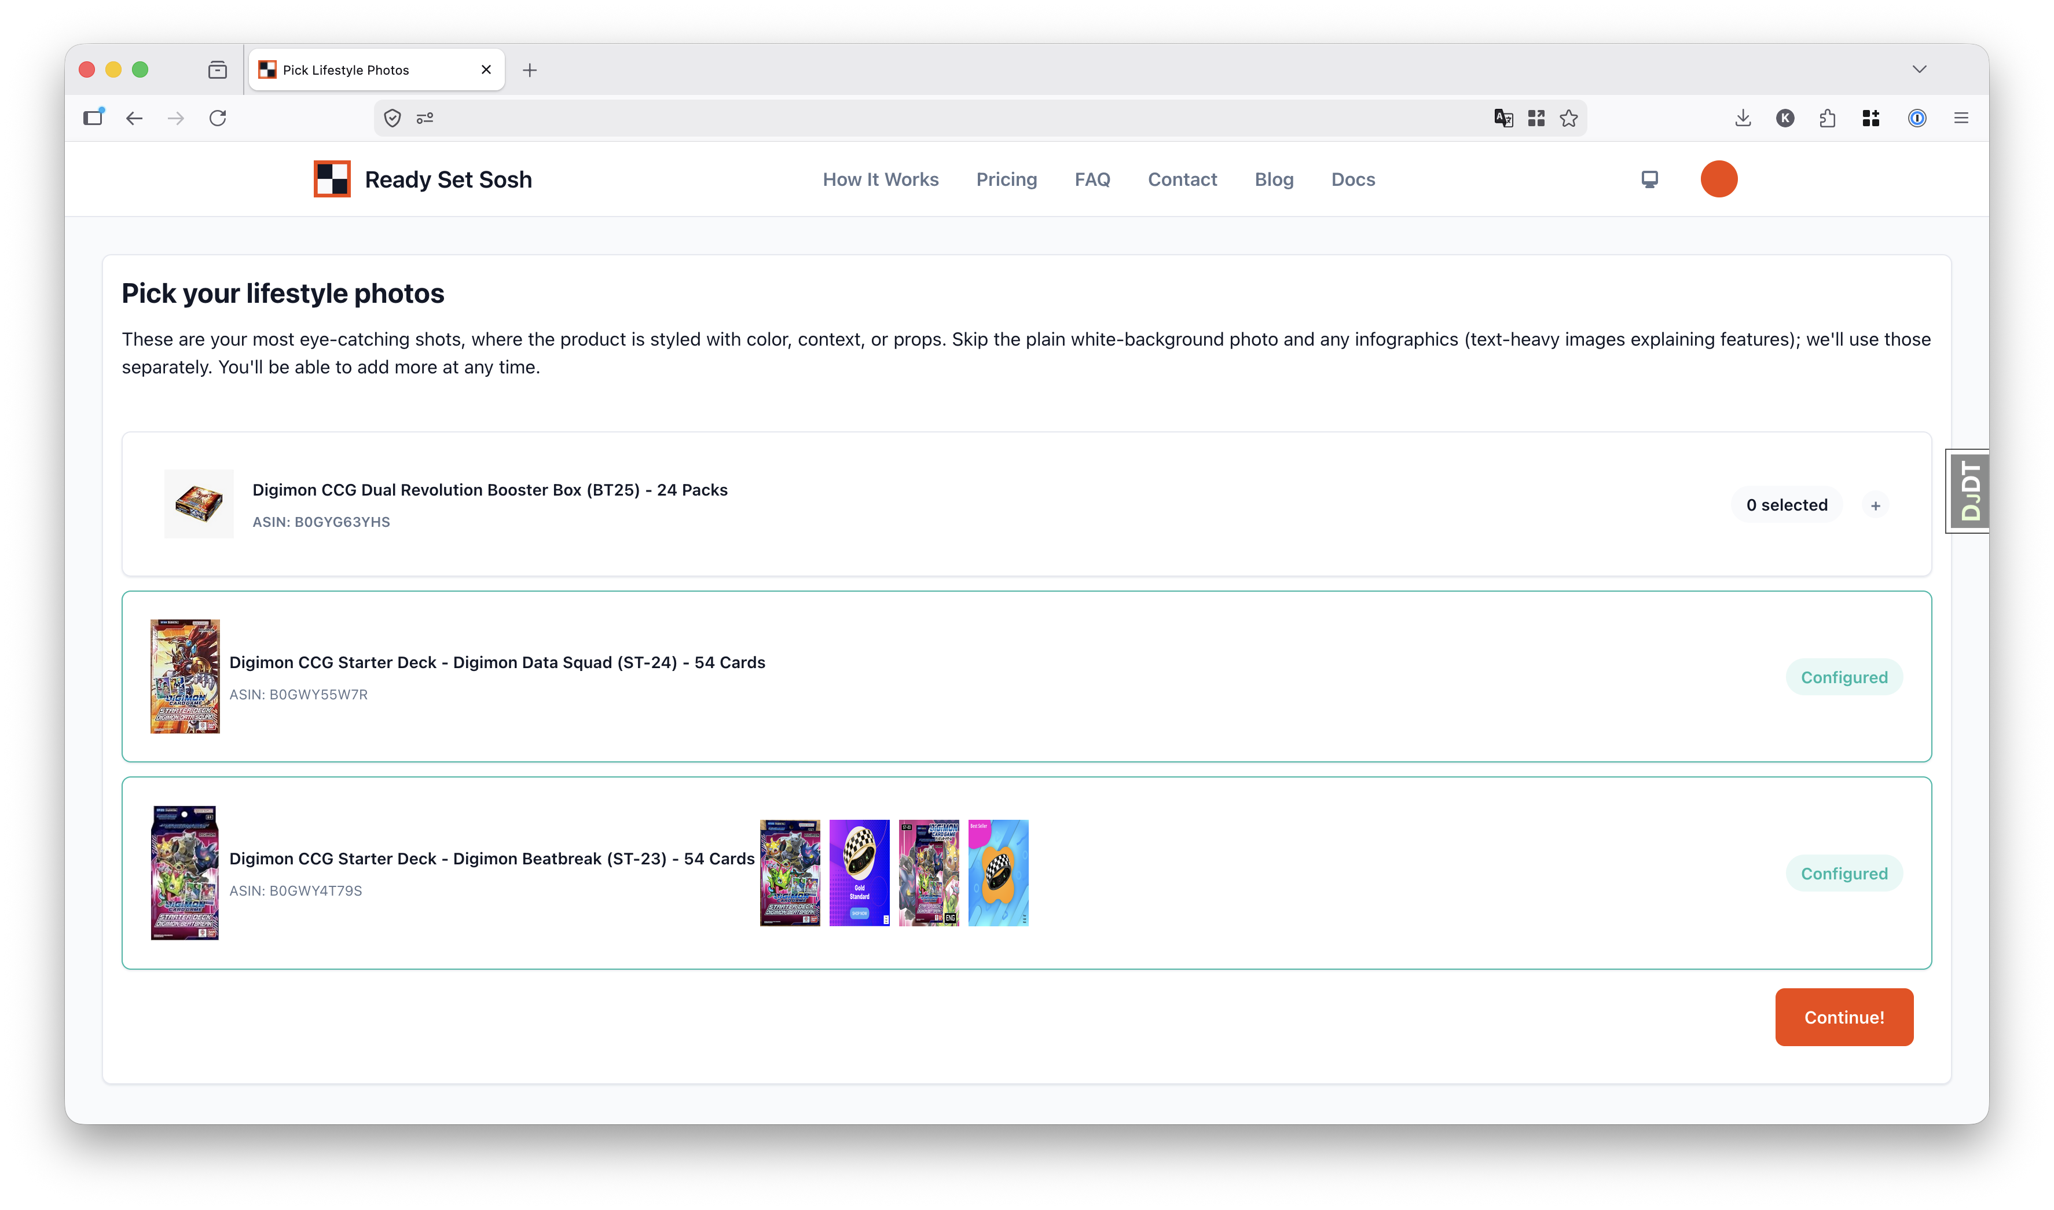Click the blue Best Seller photo
This screenshot has height=1210, width=2054.
click(997, 872)
